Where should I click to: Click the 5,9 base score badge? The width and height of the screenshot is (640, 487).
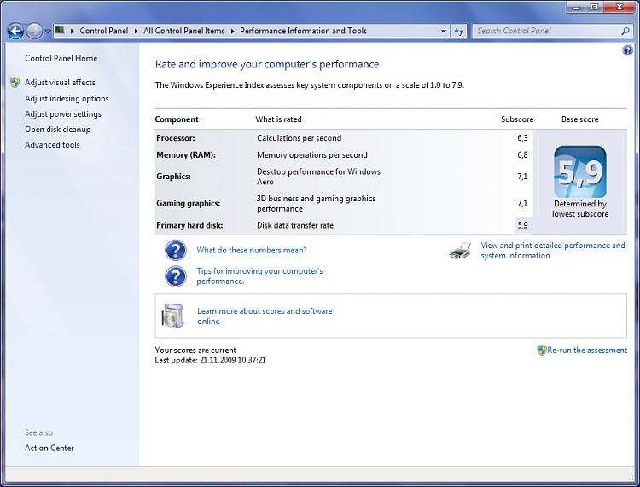(x=580, y=171)
